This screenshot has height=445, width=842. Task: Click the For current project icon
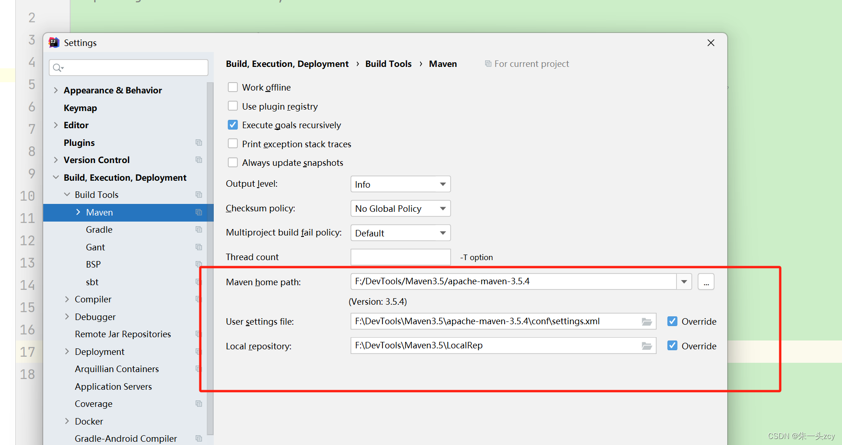pos(488,64)
